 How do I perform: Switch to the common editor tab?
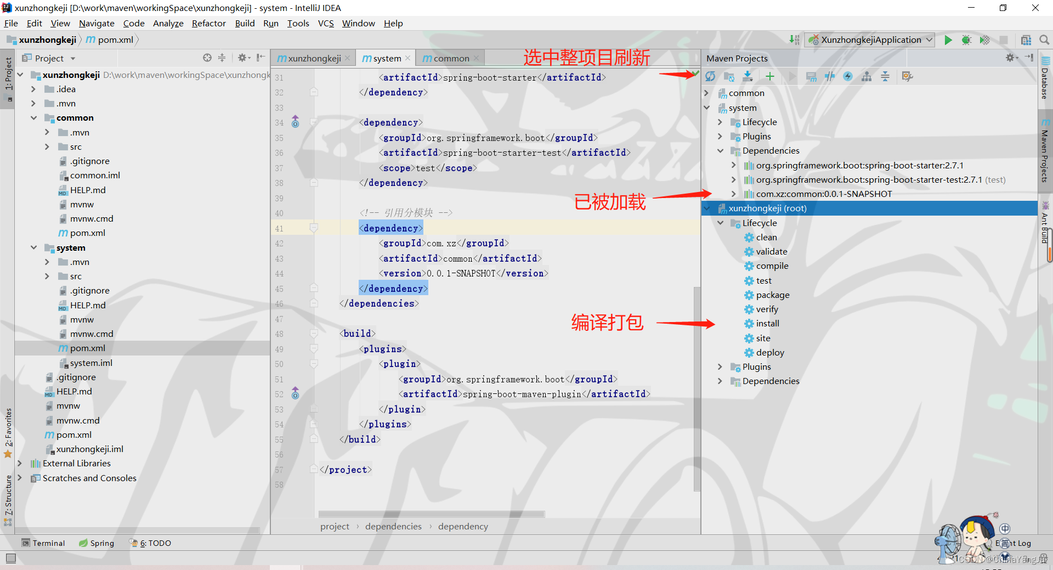[x=449, y=58]
